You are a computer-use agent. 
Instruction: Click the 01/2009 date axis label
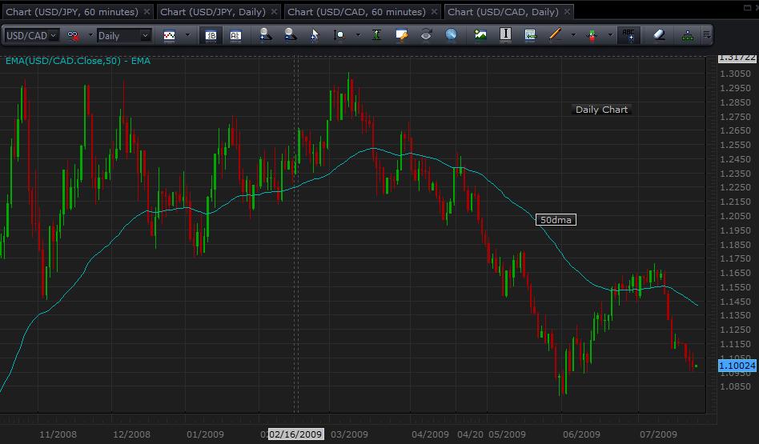coord(205,434)
